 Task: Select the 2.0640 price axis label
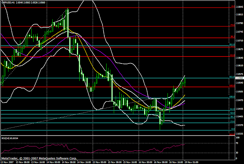(240, 58)
